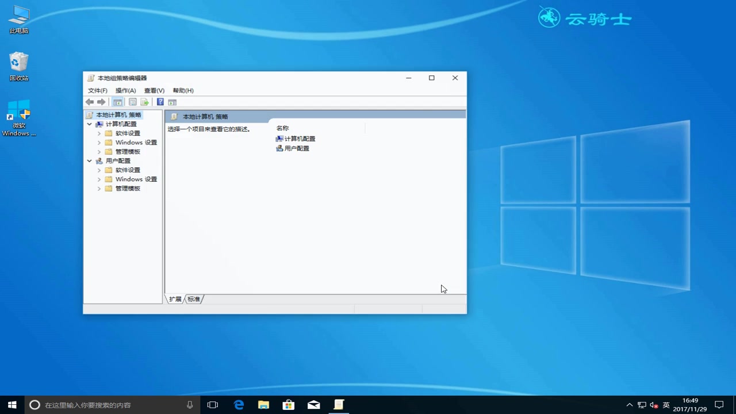The width and height of the screenshot is (736, 414).
Task: Collapse the 用户配置 tree node
Action: [x=89, y=161]
